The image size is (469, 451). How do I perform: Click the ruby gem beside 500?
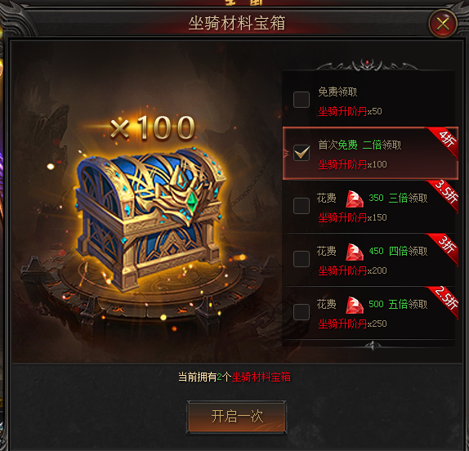tap(355, 305)
